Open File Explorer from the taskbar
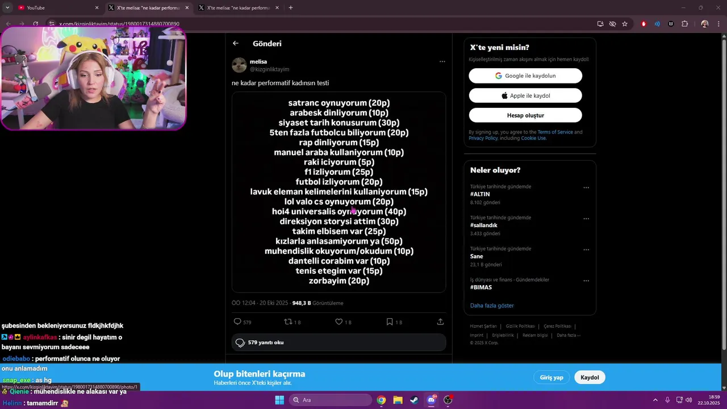 398,400
